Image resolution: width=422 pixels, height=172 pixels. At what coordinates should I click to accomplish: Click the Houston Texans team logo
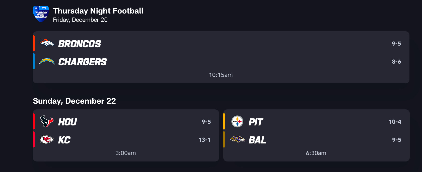point(47,121)
